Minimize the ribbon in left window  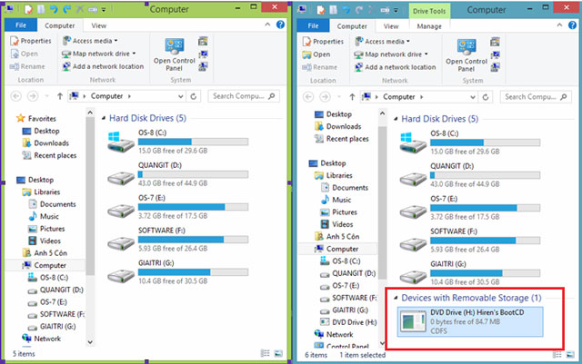(x=267, y=25)
